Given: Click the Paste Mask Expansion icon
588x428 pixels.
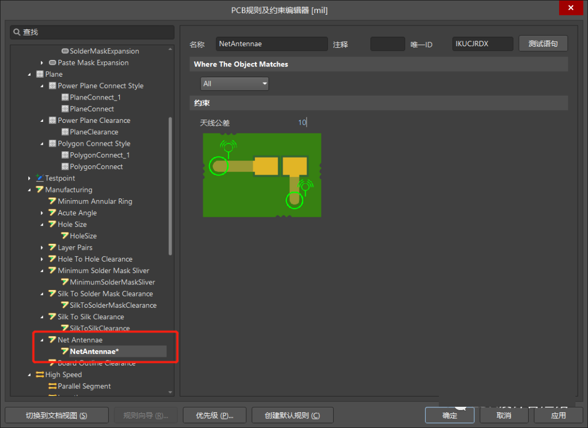Looking at the screenshot, I should tap(52, 63).
